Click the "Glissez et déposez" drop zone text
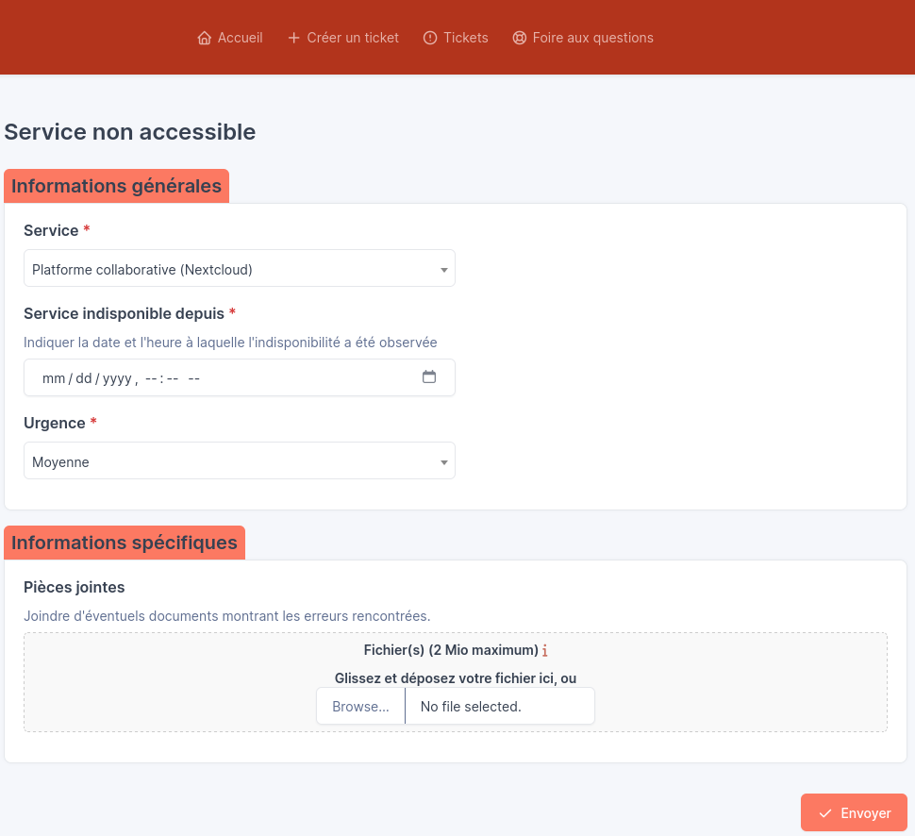The height and width of the screenshot is (836, 915). (455, 678)
